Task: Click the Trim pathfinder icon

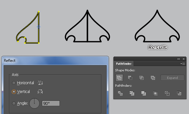Action: (x=132, y=93)
